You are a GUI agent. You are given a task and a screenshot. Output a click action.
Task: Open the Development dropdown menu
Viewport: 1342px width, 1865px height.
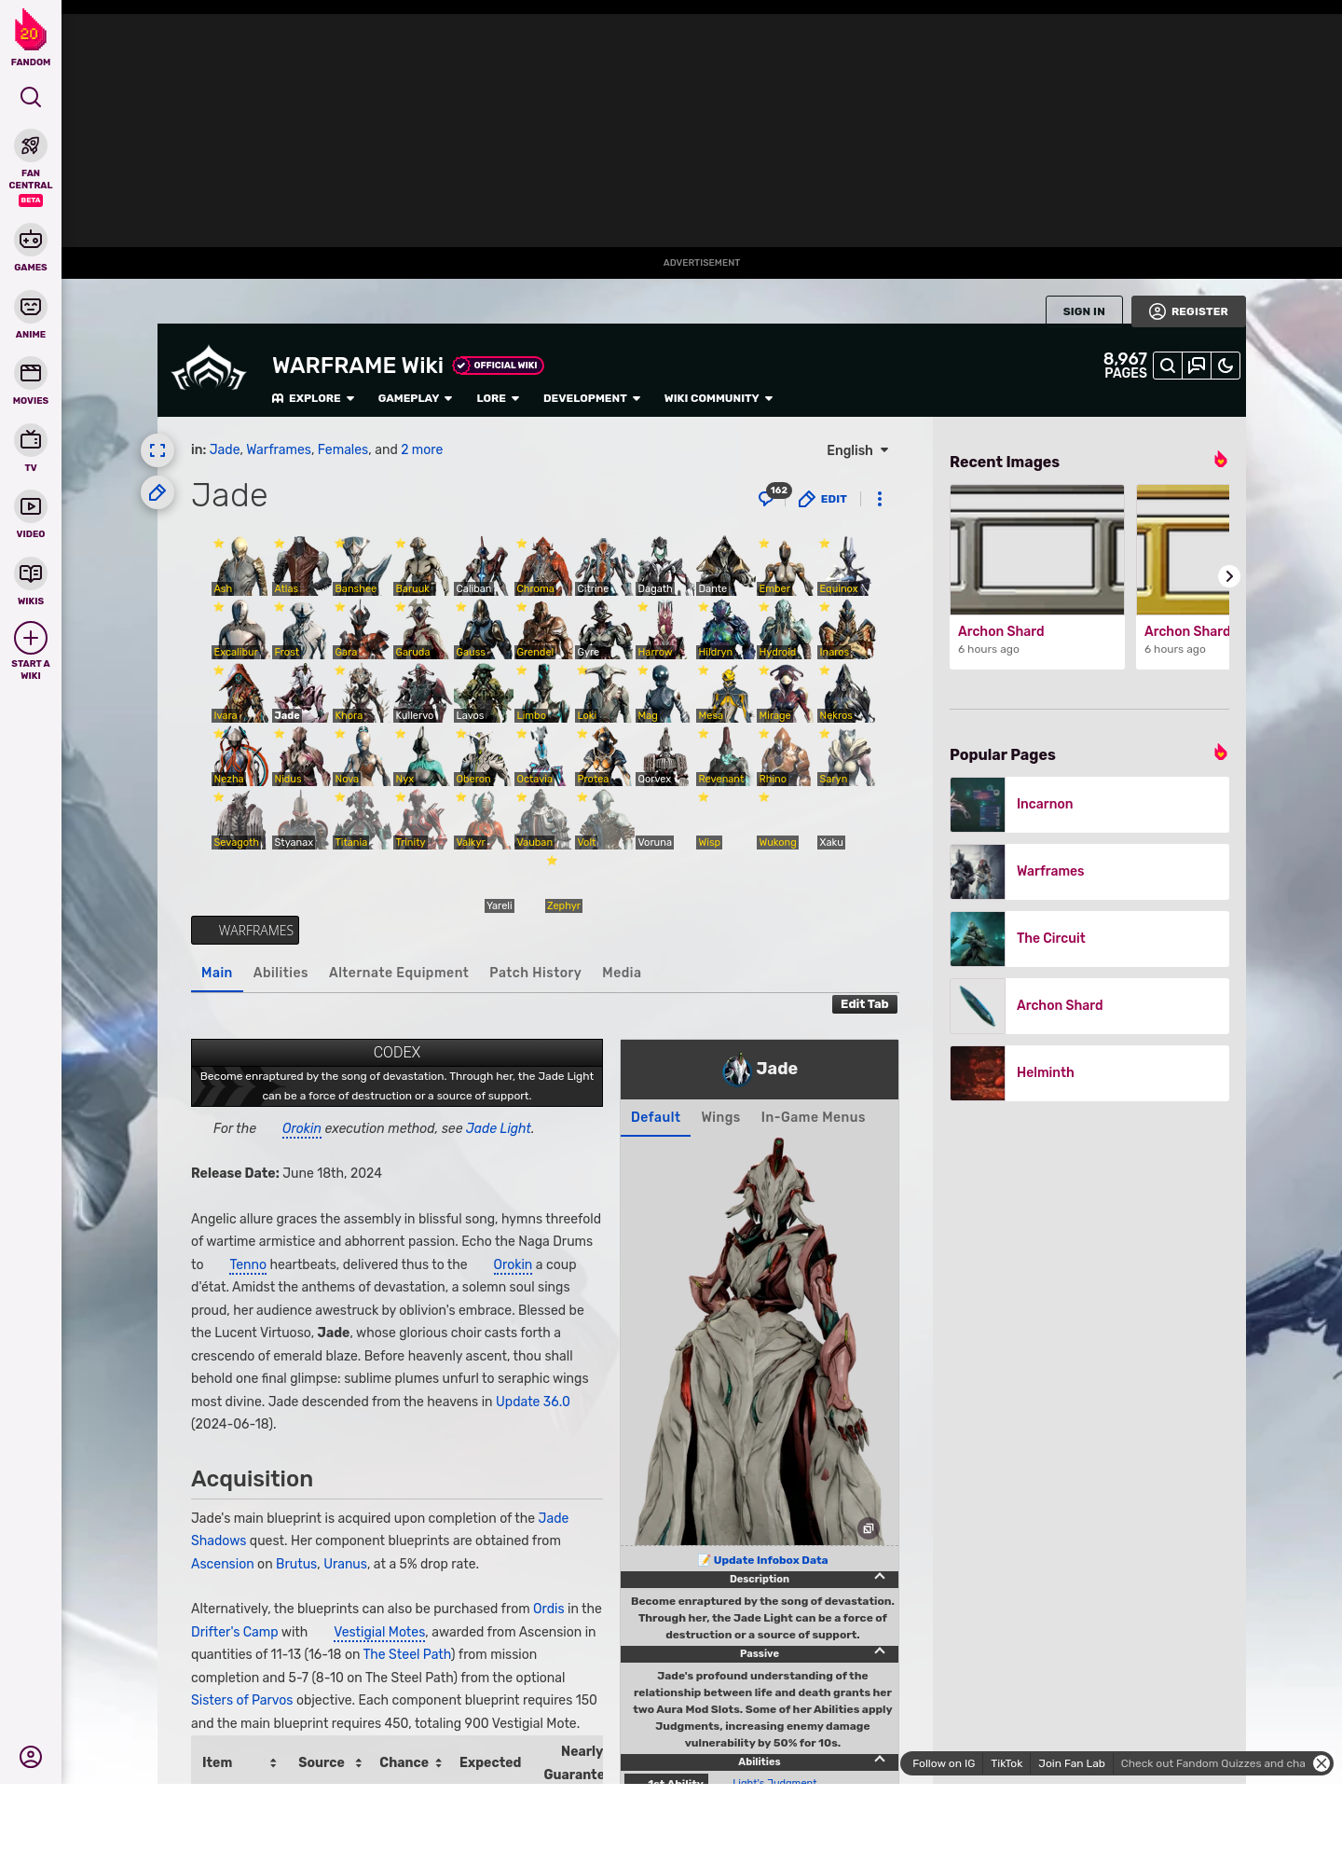[592, 398]
